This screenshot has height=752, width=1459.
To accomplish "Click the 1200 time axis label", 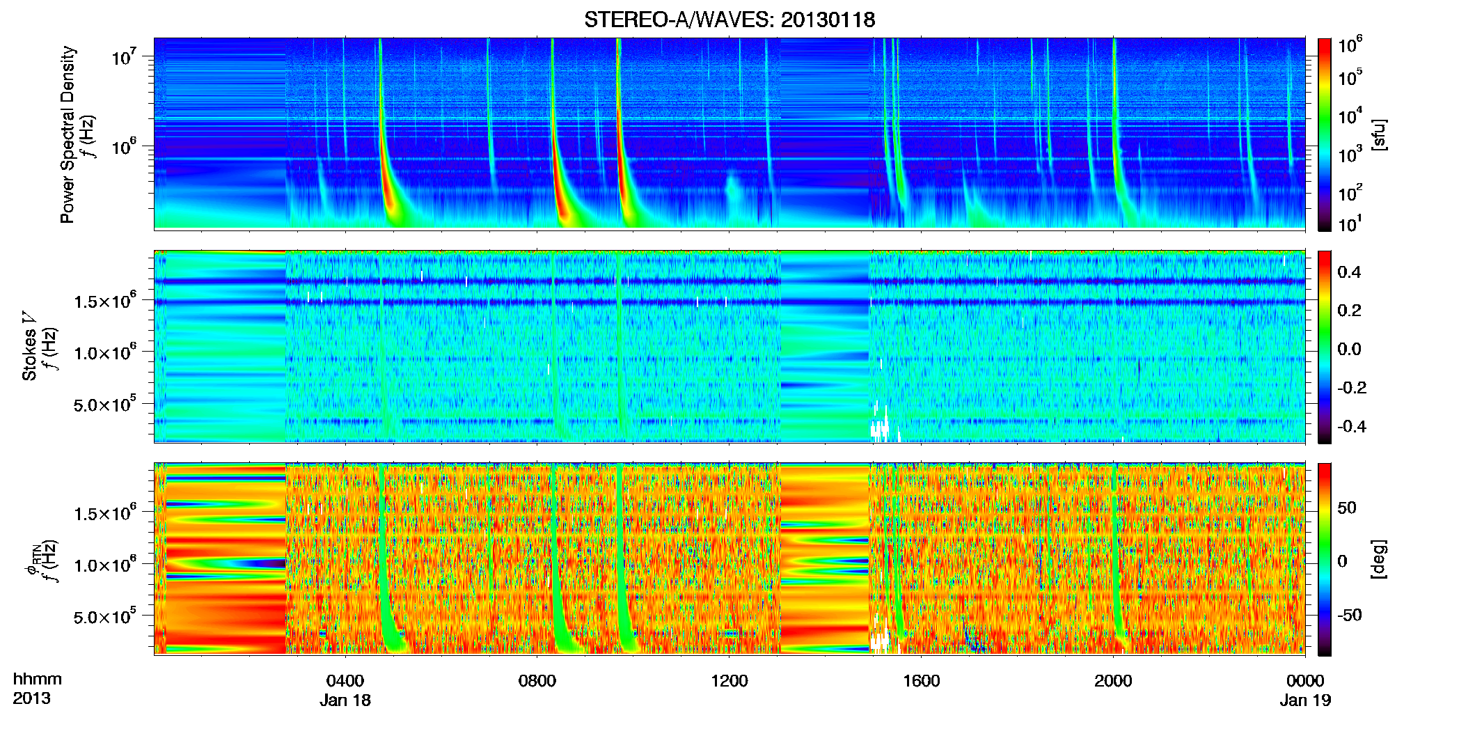I will pos(729,681).
